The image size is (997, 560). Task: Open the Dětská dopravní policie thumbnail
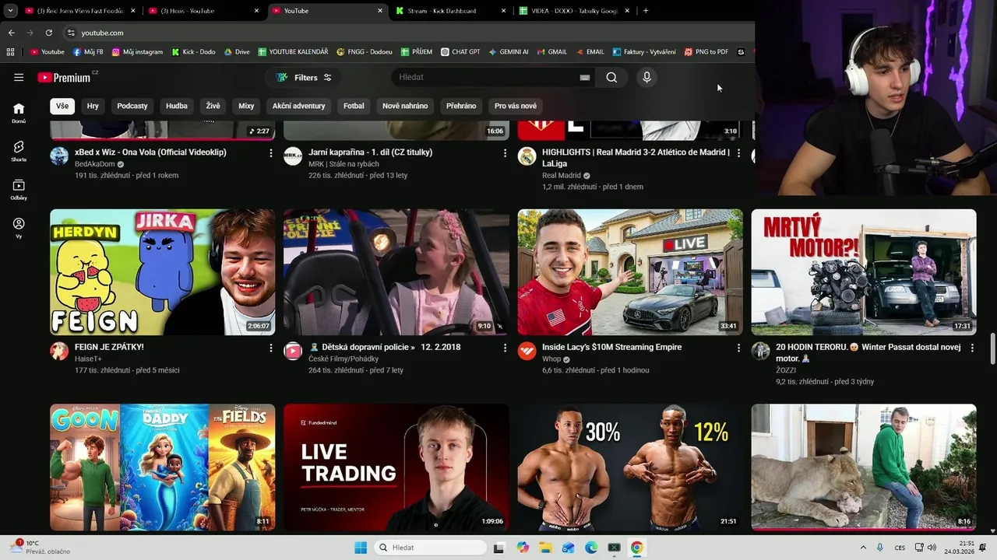pos(396,272)
